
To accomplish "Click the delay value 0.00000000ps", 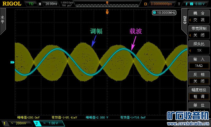I will pos(161,4).
